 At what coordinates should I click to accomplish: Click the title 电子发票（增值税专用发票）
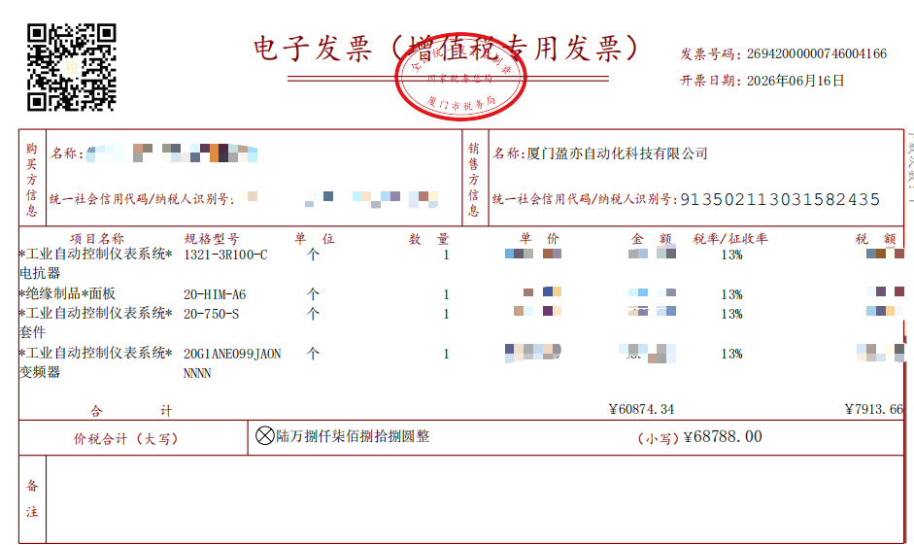pyautogui.click(x=447, y=48)
